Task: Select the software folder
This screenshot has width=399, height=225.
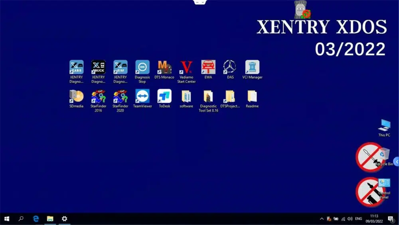Action: [186, 99]
